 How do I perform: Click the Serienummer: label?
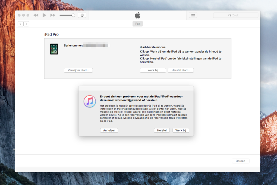pos(73,45)
